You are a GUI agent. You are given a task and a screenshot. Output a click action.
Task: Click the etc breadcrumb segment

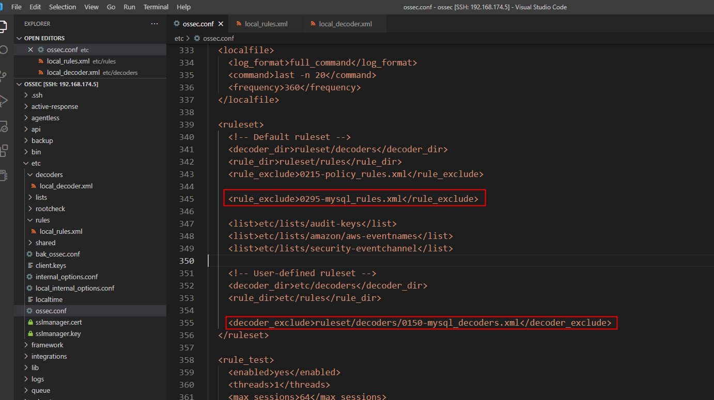179,38
